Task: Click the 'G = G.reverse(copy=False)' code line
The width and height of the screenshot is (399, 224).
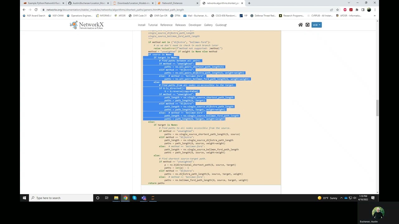Action: pos(181,91)
